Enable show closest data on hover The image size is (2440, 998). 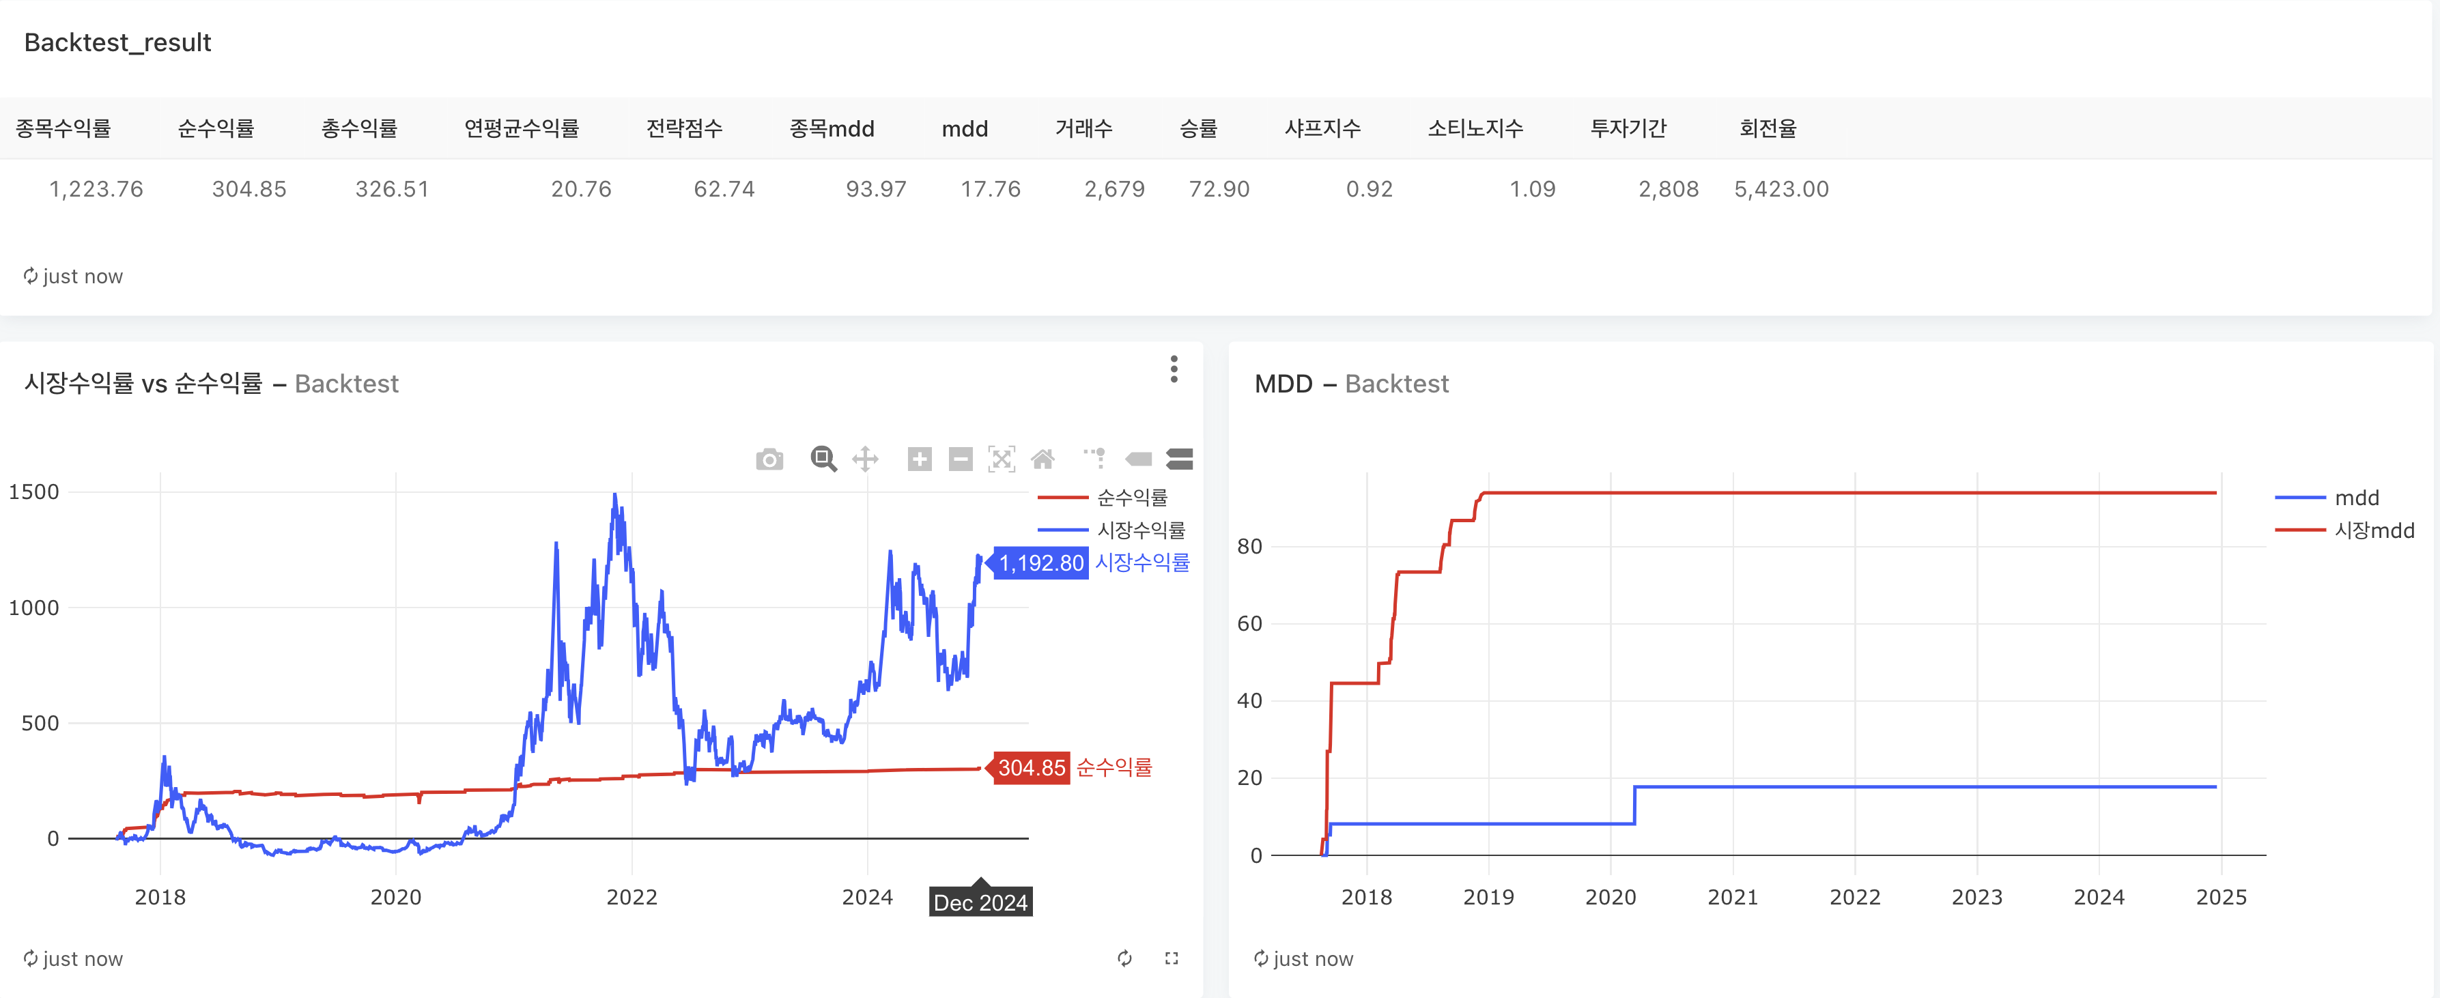point(1139,459)
